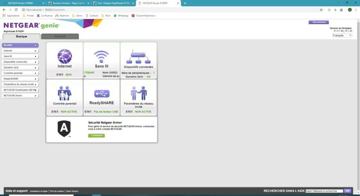
Task: Open WhatsApp bookmark
Action: (121, 16)
